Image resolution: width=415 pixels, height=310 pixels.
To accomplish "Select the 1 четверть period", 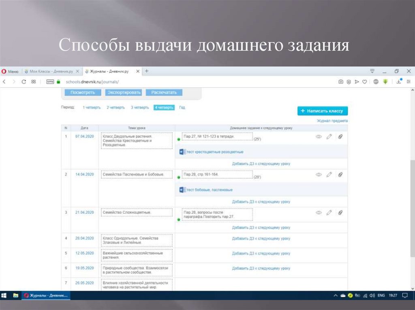I will pyautogui.click(x=92, y=108).
